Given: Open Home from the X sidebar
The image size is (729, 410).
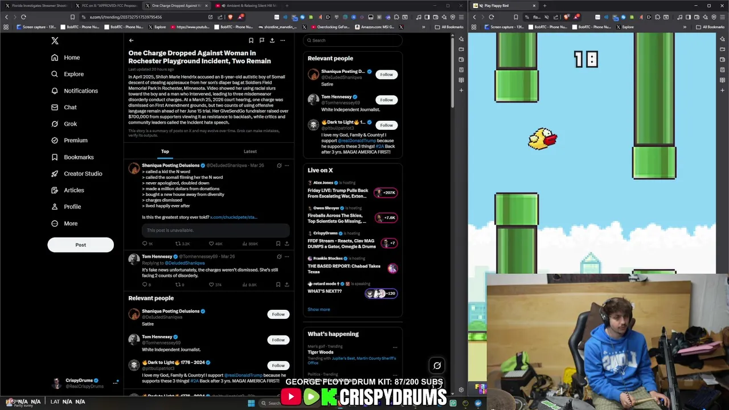Looking at the screenshot, I should (x=65, y=58).
